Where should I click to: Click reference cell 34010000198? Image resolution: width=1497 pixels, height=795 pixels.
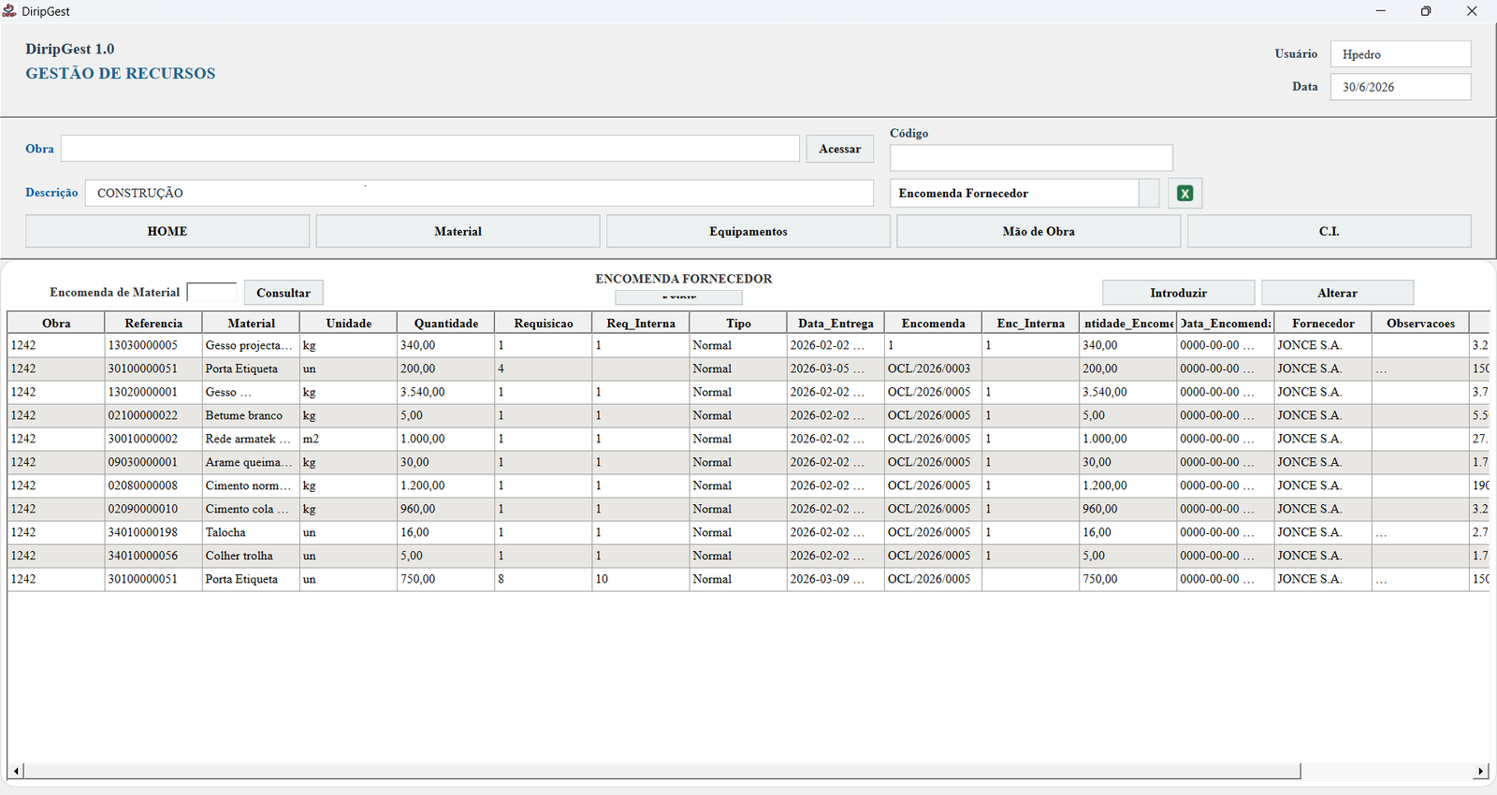153,532
